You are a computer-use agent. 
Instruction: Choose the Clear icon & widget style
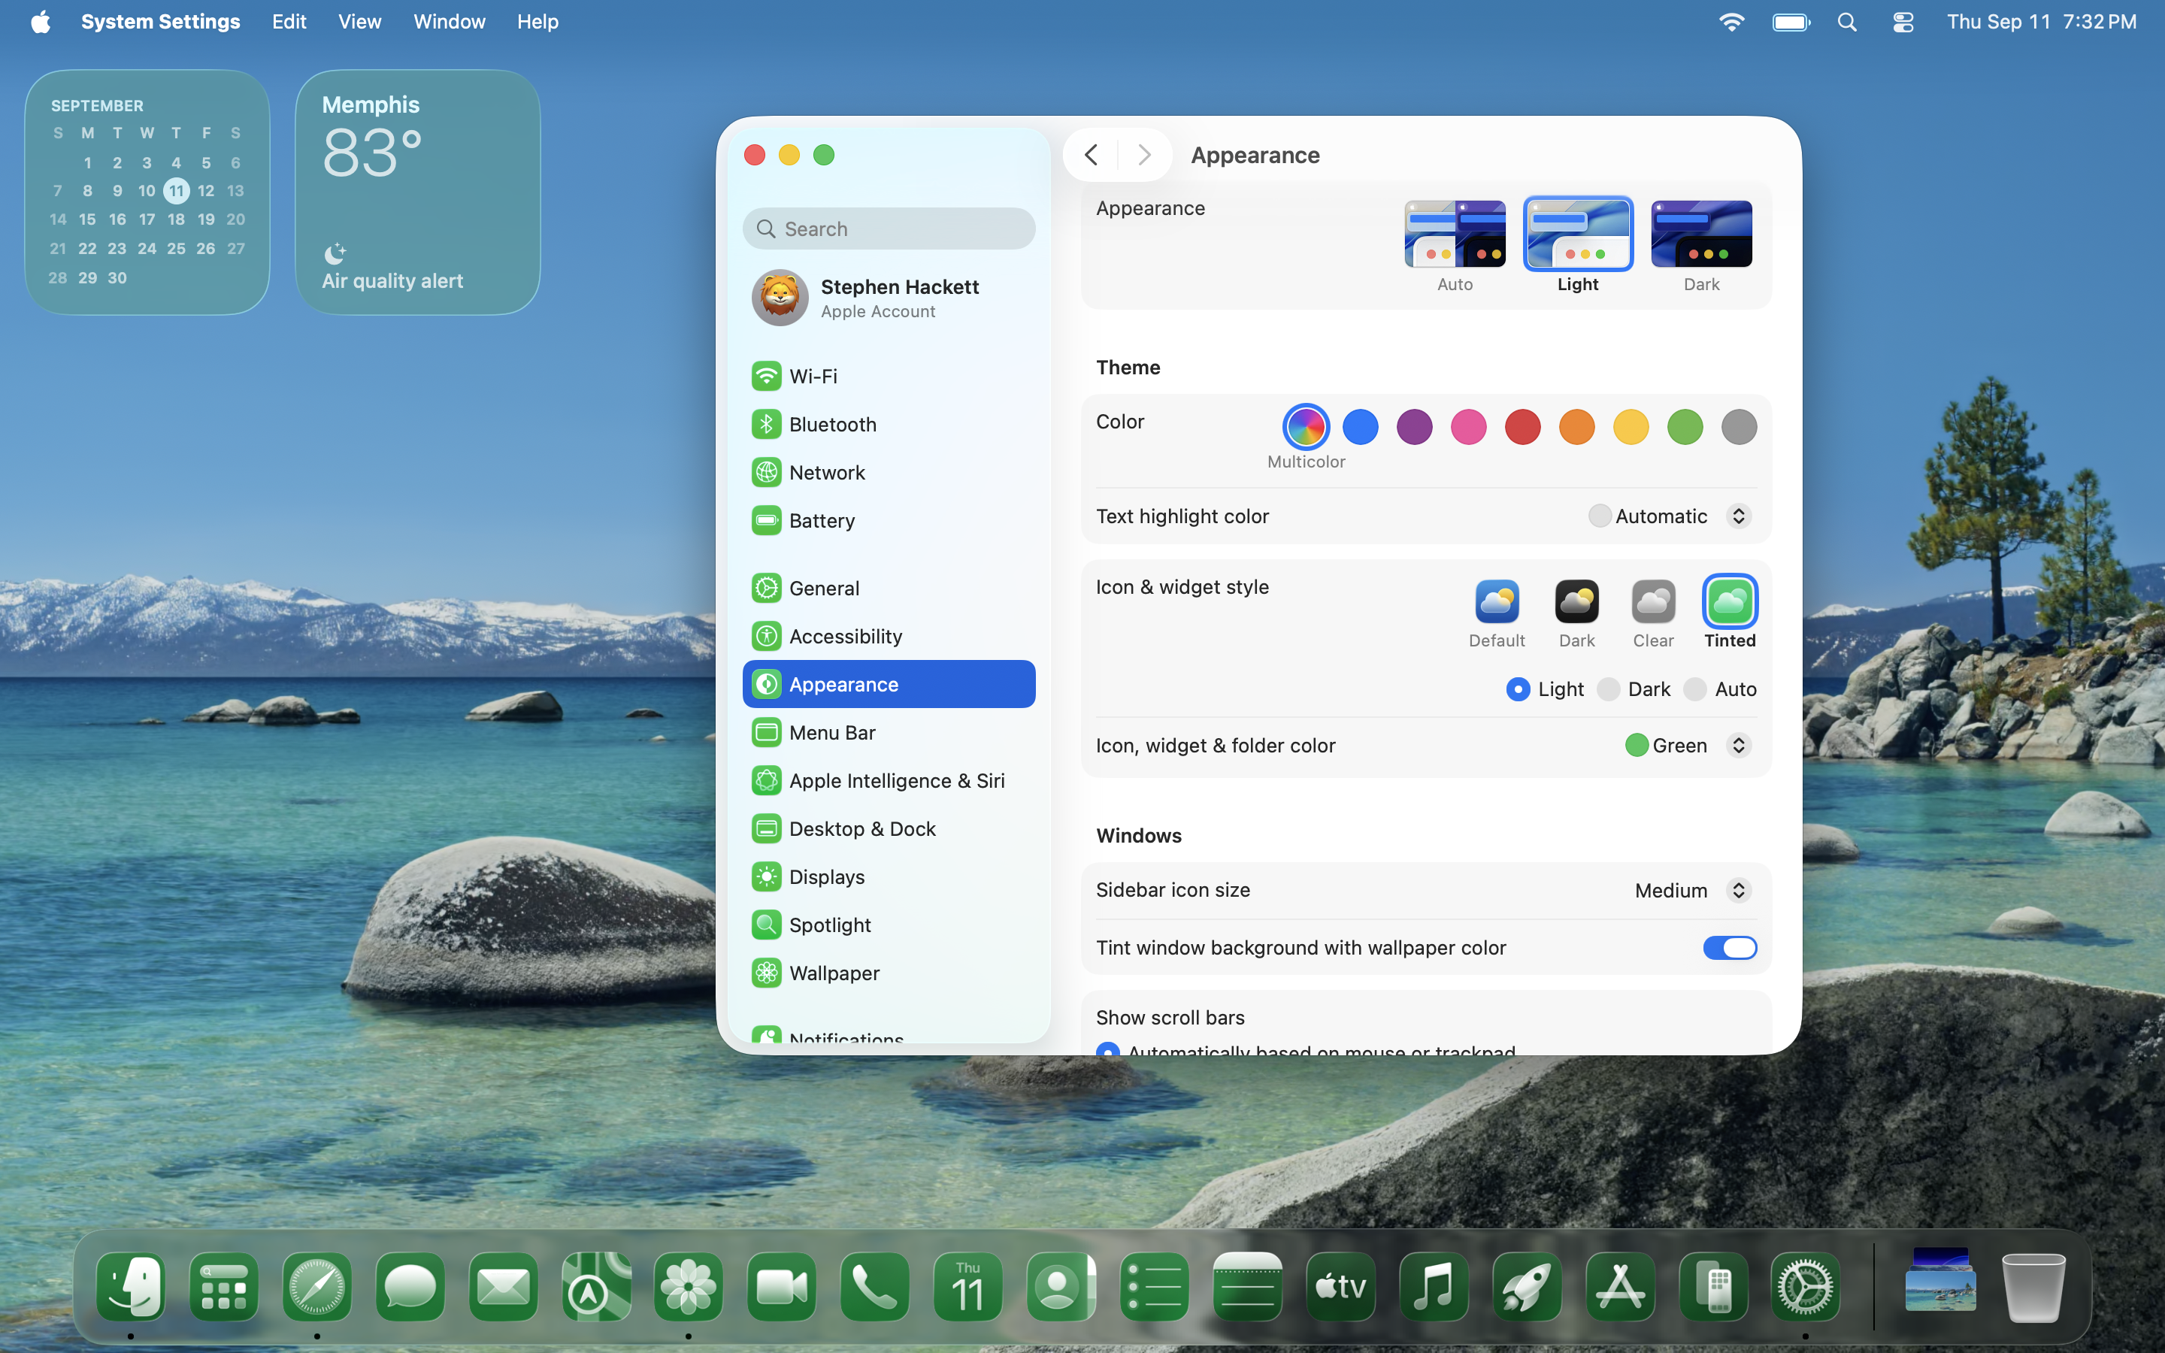1652,602
